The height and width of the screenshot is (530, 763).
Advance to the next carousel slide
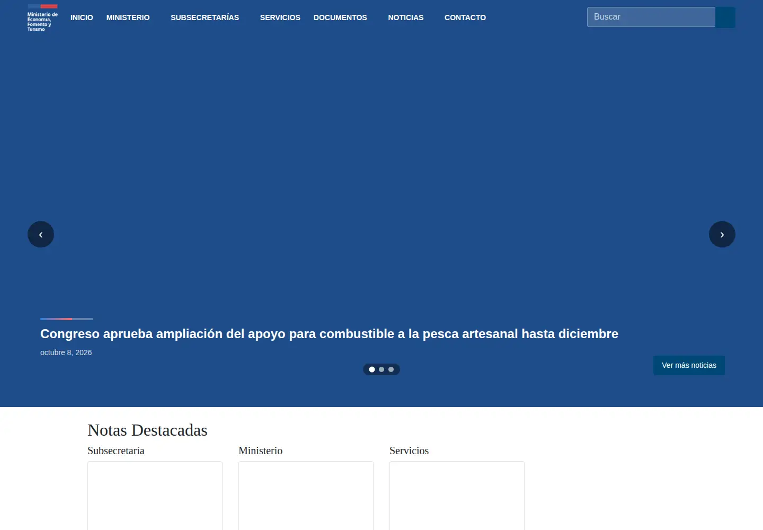(x=722, y=234)
